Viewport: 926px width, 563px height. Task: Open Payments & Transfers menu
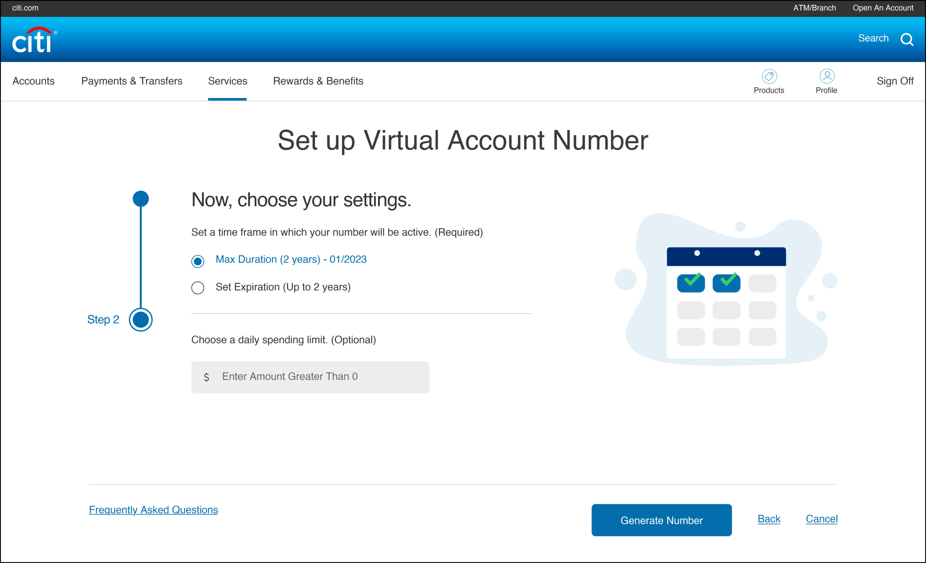pos(132,81)
